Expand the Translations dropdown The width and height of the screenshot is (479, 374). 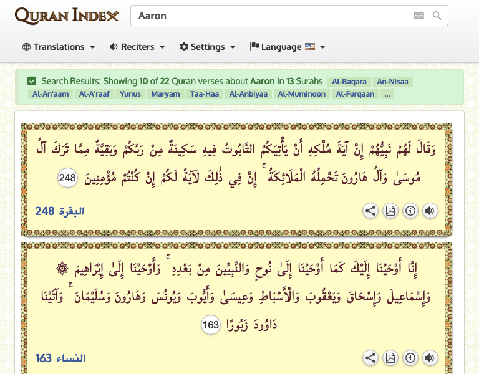59,47
